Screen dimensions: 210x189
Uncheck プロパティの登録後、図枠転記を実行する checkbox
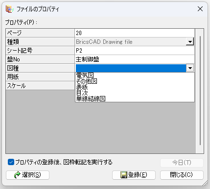[x=11, y=162]
